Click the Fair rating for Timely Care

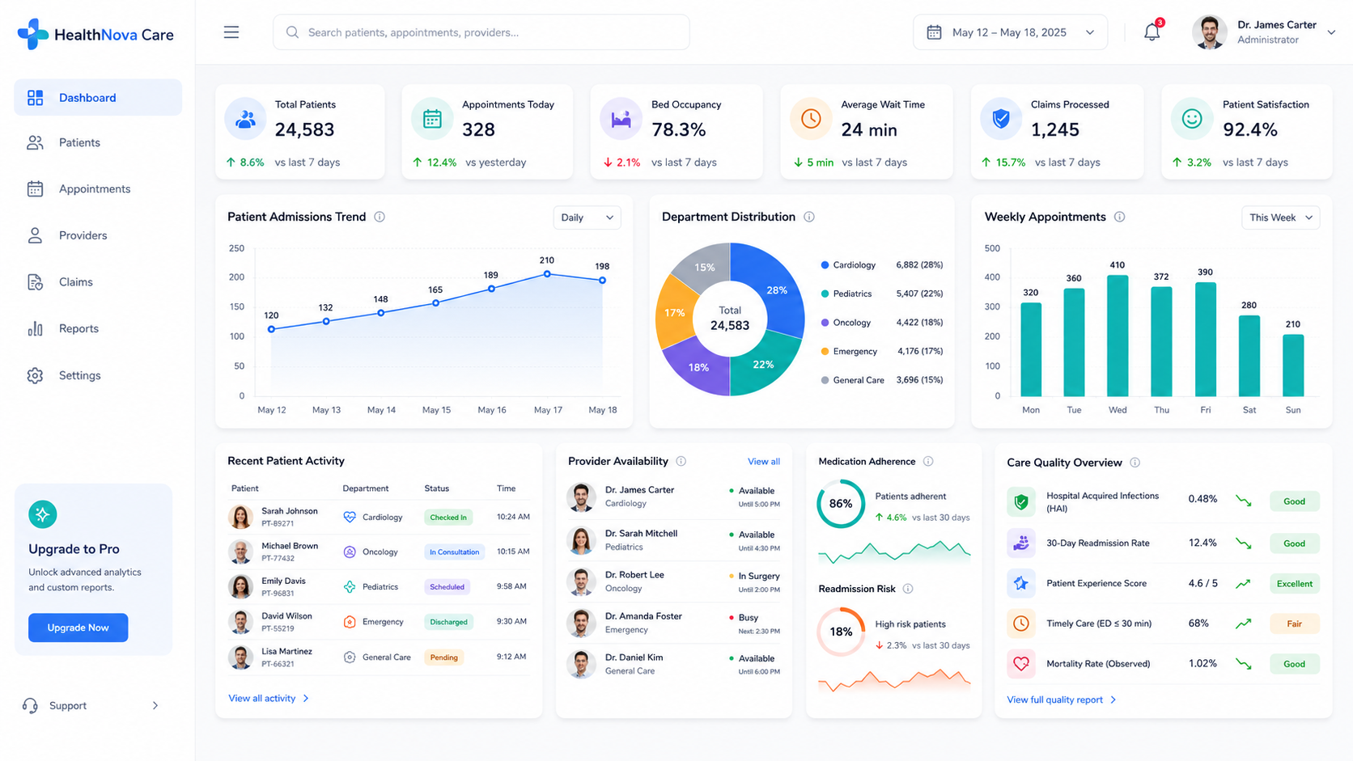(1294, 624)
